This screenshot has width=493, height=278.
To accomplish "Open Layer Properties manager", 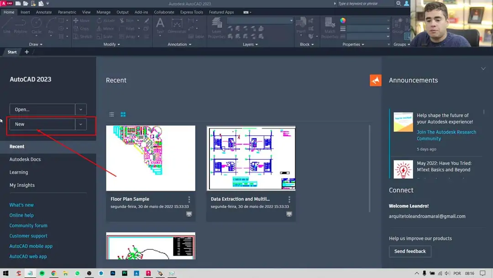I will pyautogui.click(x=217, y=28).
